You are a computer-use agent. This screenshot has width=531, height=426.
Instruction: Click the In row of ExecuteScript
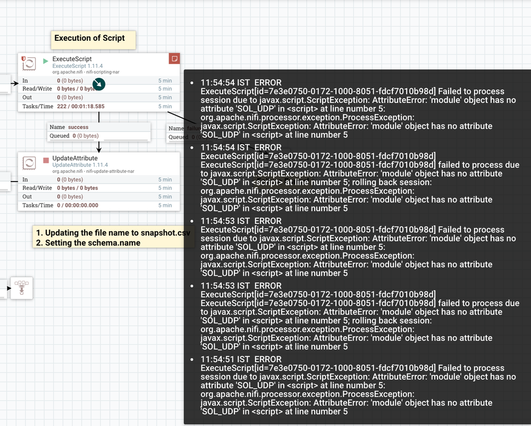(x=99, y=81)
